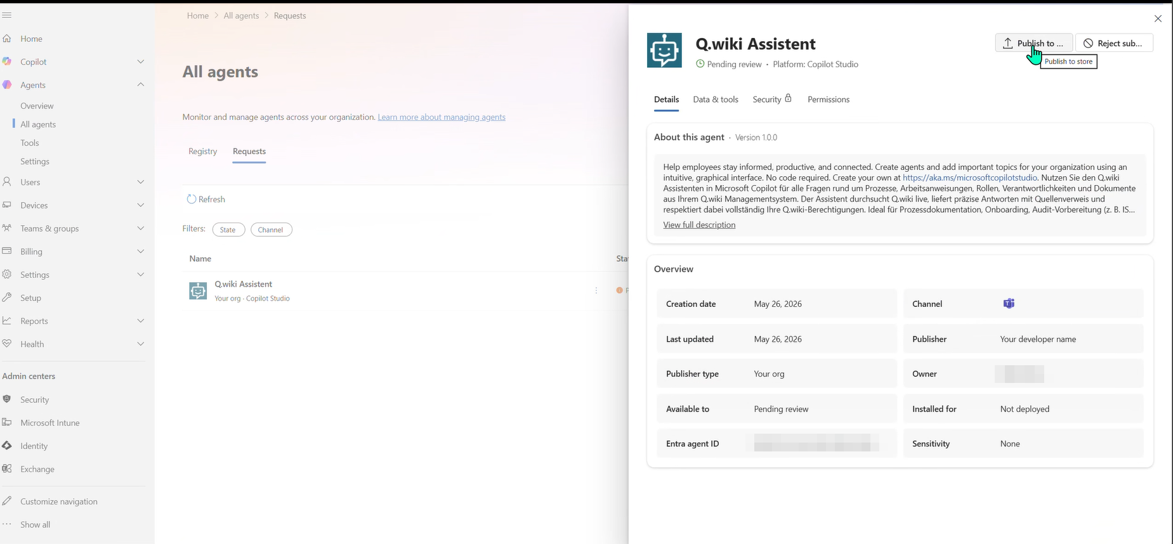This screenshot has width=1173, height=544.
Task: Click the Refresh circular arrow icon
Action: pos(192,199)
